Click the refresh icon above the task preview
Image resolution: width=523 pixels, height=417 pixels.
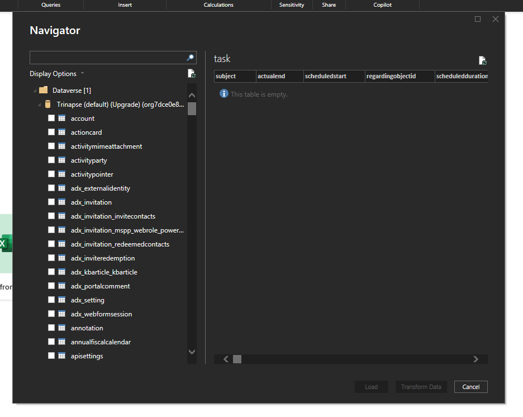[483, 60]
